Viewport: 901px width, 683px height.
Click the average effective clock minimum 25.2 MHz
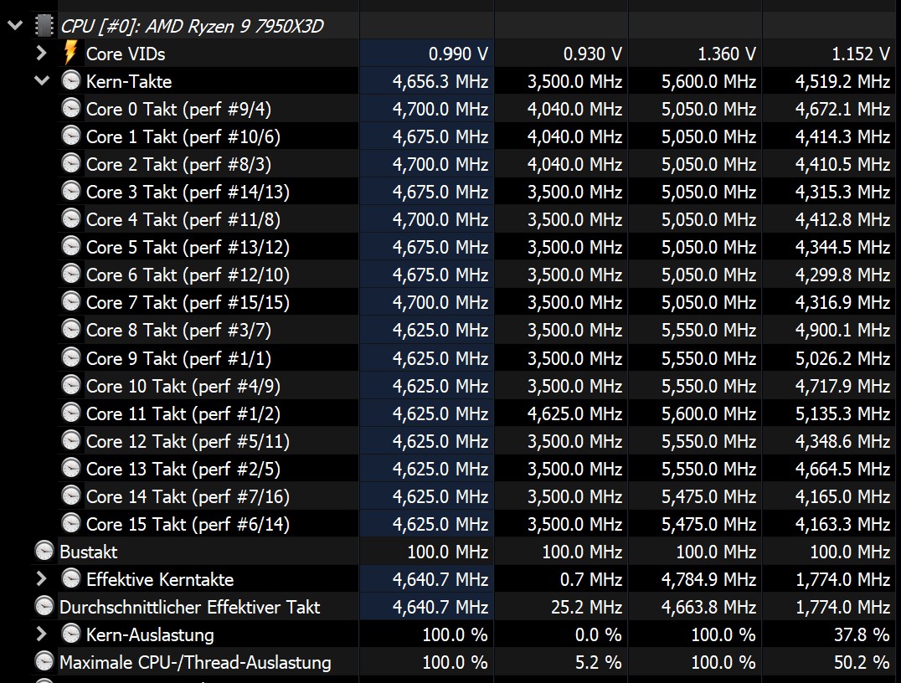(x=586, y=607)
